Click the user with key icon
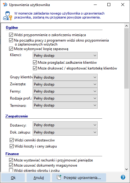The image size is (130, 183). (7, 16)
